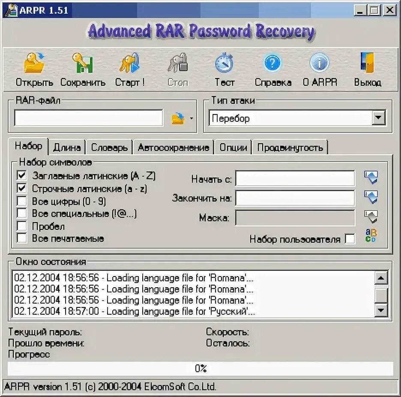401x397 pixels.
Task: Clear the Начать с field with its eraser icon
Action: click(371, 177)
